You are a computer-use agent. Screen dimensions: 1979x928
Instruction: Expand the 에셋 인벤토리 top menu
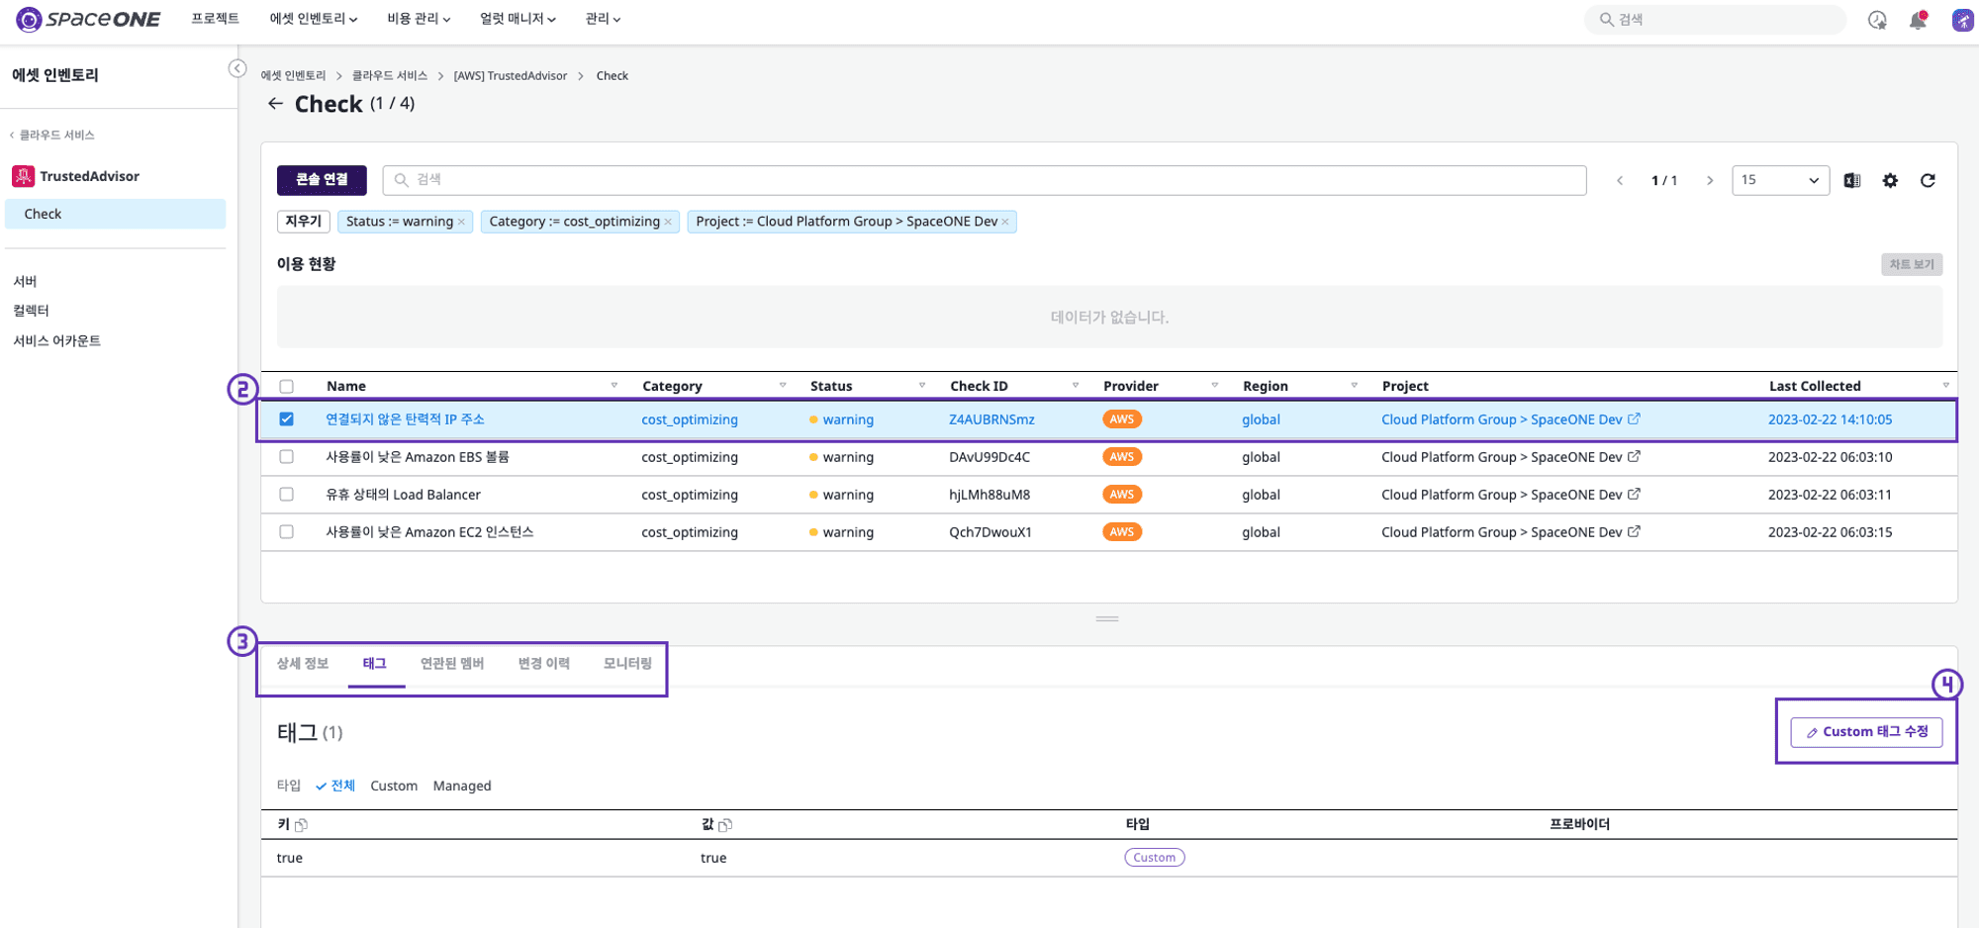(314, 19)
